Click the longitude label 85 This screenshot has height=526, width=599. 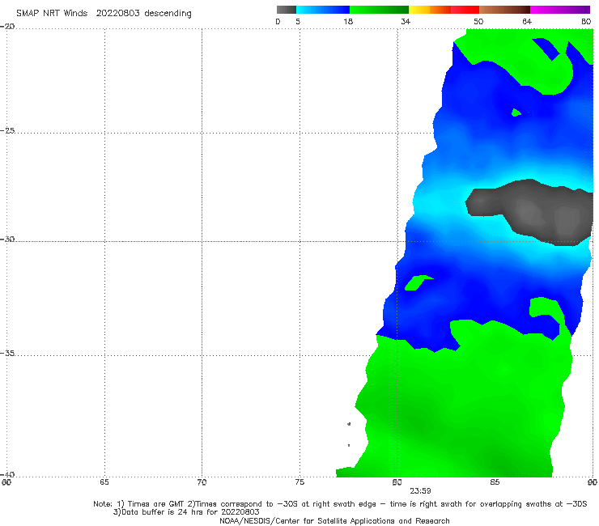tap(495, 482)
